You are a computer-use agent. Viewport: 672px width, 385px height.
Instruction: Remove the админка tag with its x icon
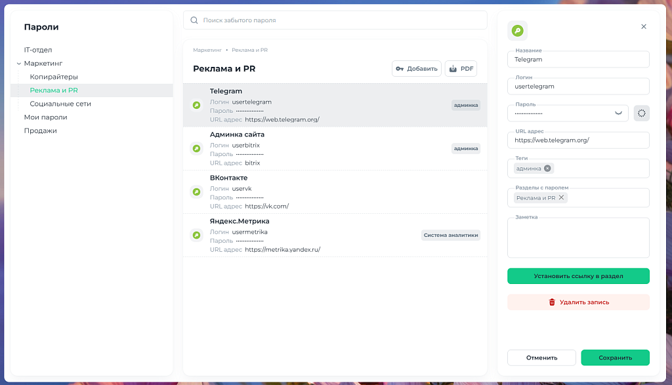[x=547, y=169]
